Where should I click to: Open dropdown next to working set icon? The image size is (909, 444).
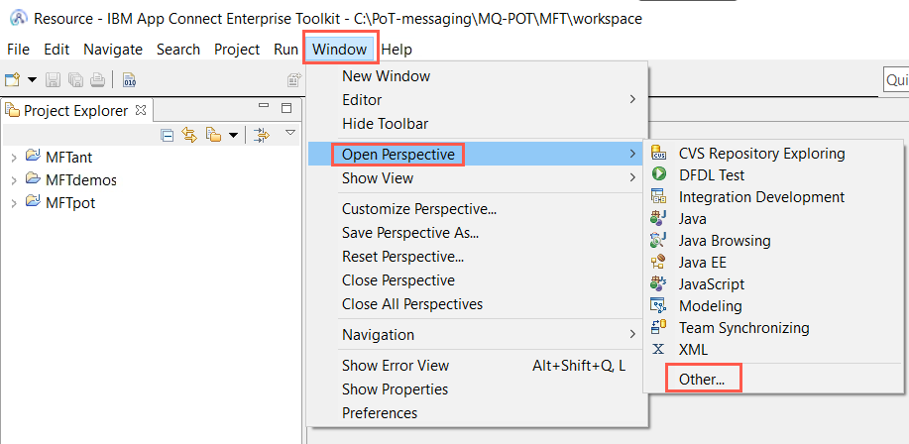[233, 136]
